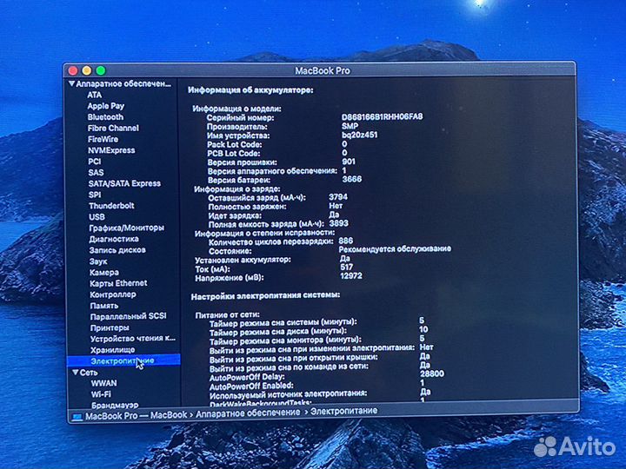Viewport: 626px width, 469px height.
Task: Collapse the Сеть tree section
Action: tap(75, 372)
